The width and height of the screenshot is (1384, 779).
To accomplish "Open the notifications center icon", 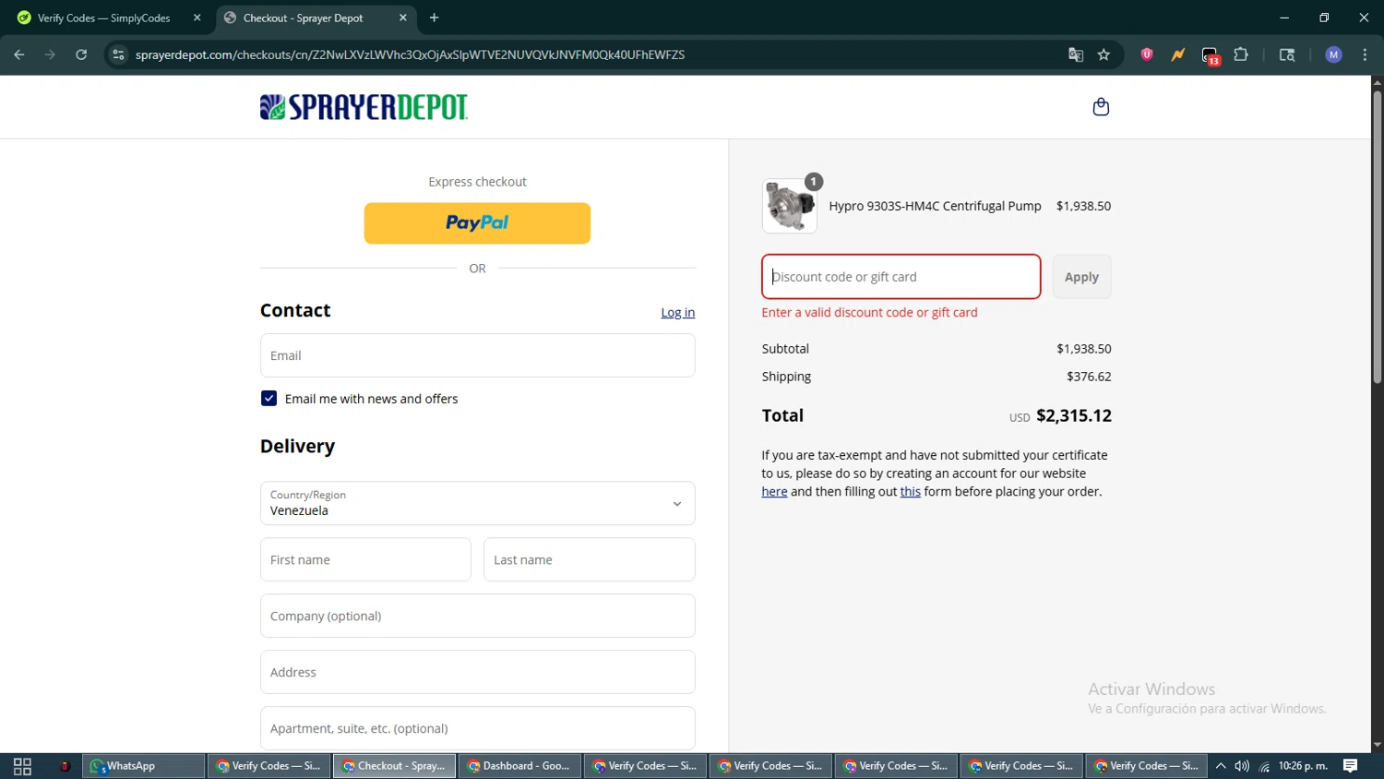I will coord(1350,766).
